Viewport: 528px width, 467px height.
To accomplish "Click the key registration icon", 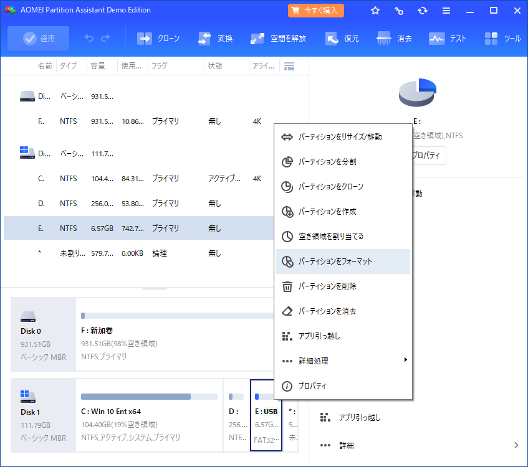I will (399, 10).
